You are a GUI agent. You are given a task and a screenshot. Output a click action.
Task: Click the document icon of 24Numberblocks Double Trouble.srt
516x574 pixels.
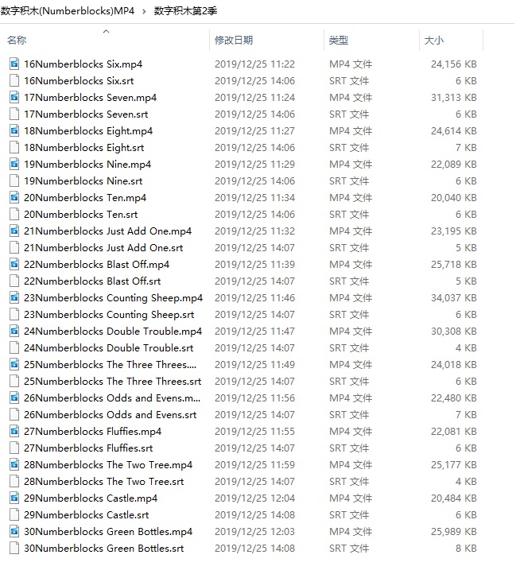pos(14,347)
